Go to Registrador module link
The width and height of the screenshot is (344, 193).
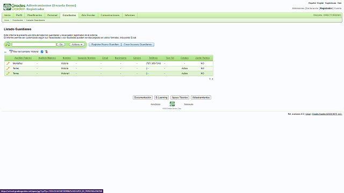tap(326, 9)
